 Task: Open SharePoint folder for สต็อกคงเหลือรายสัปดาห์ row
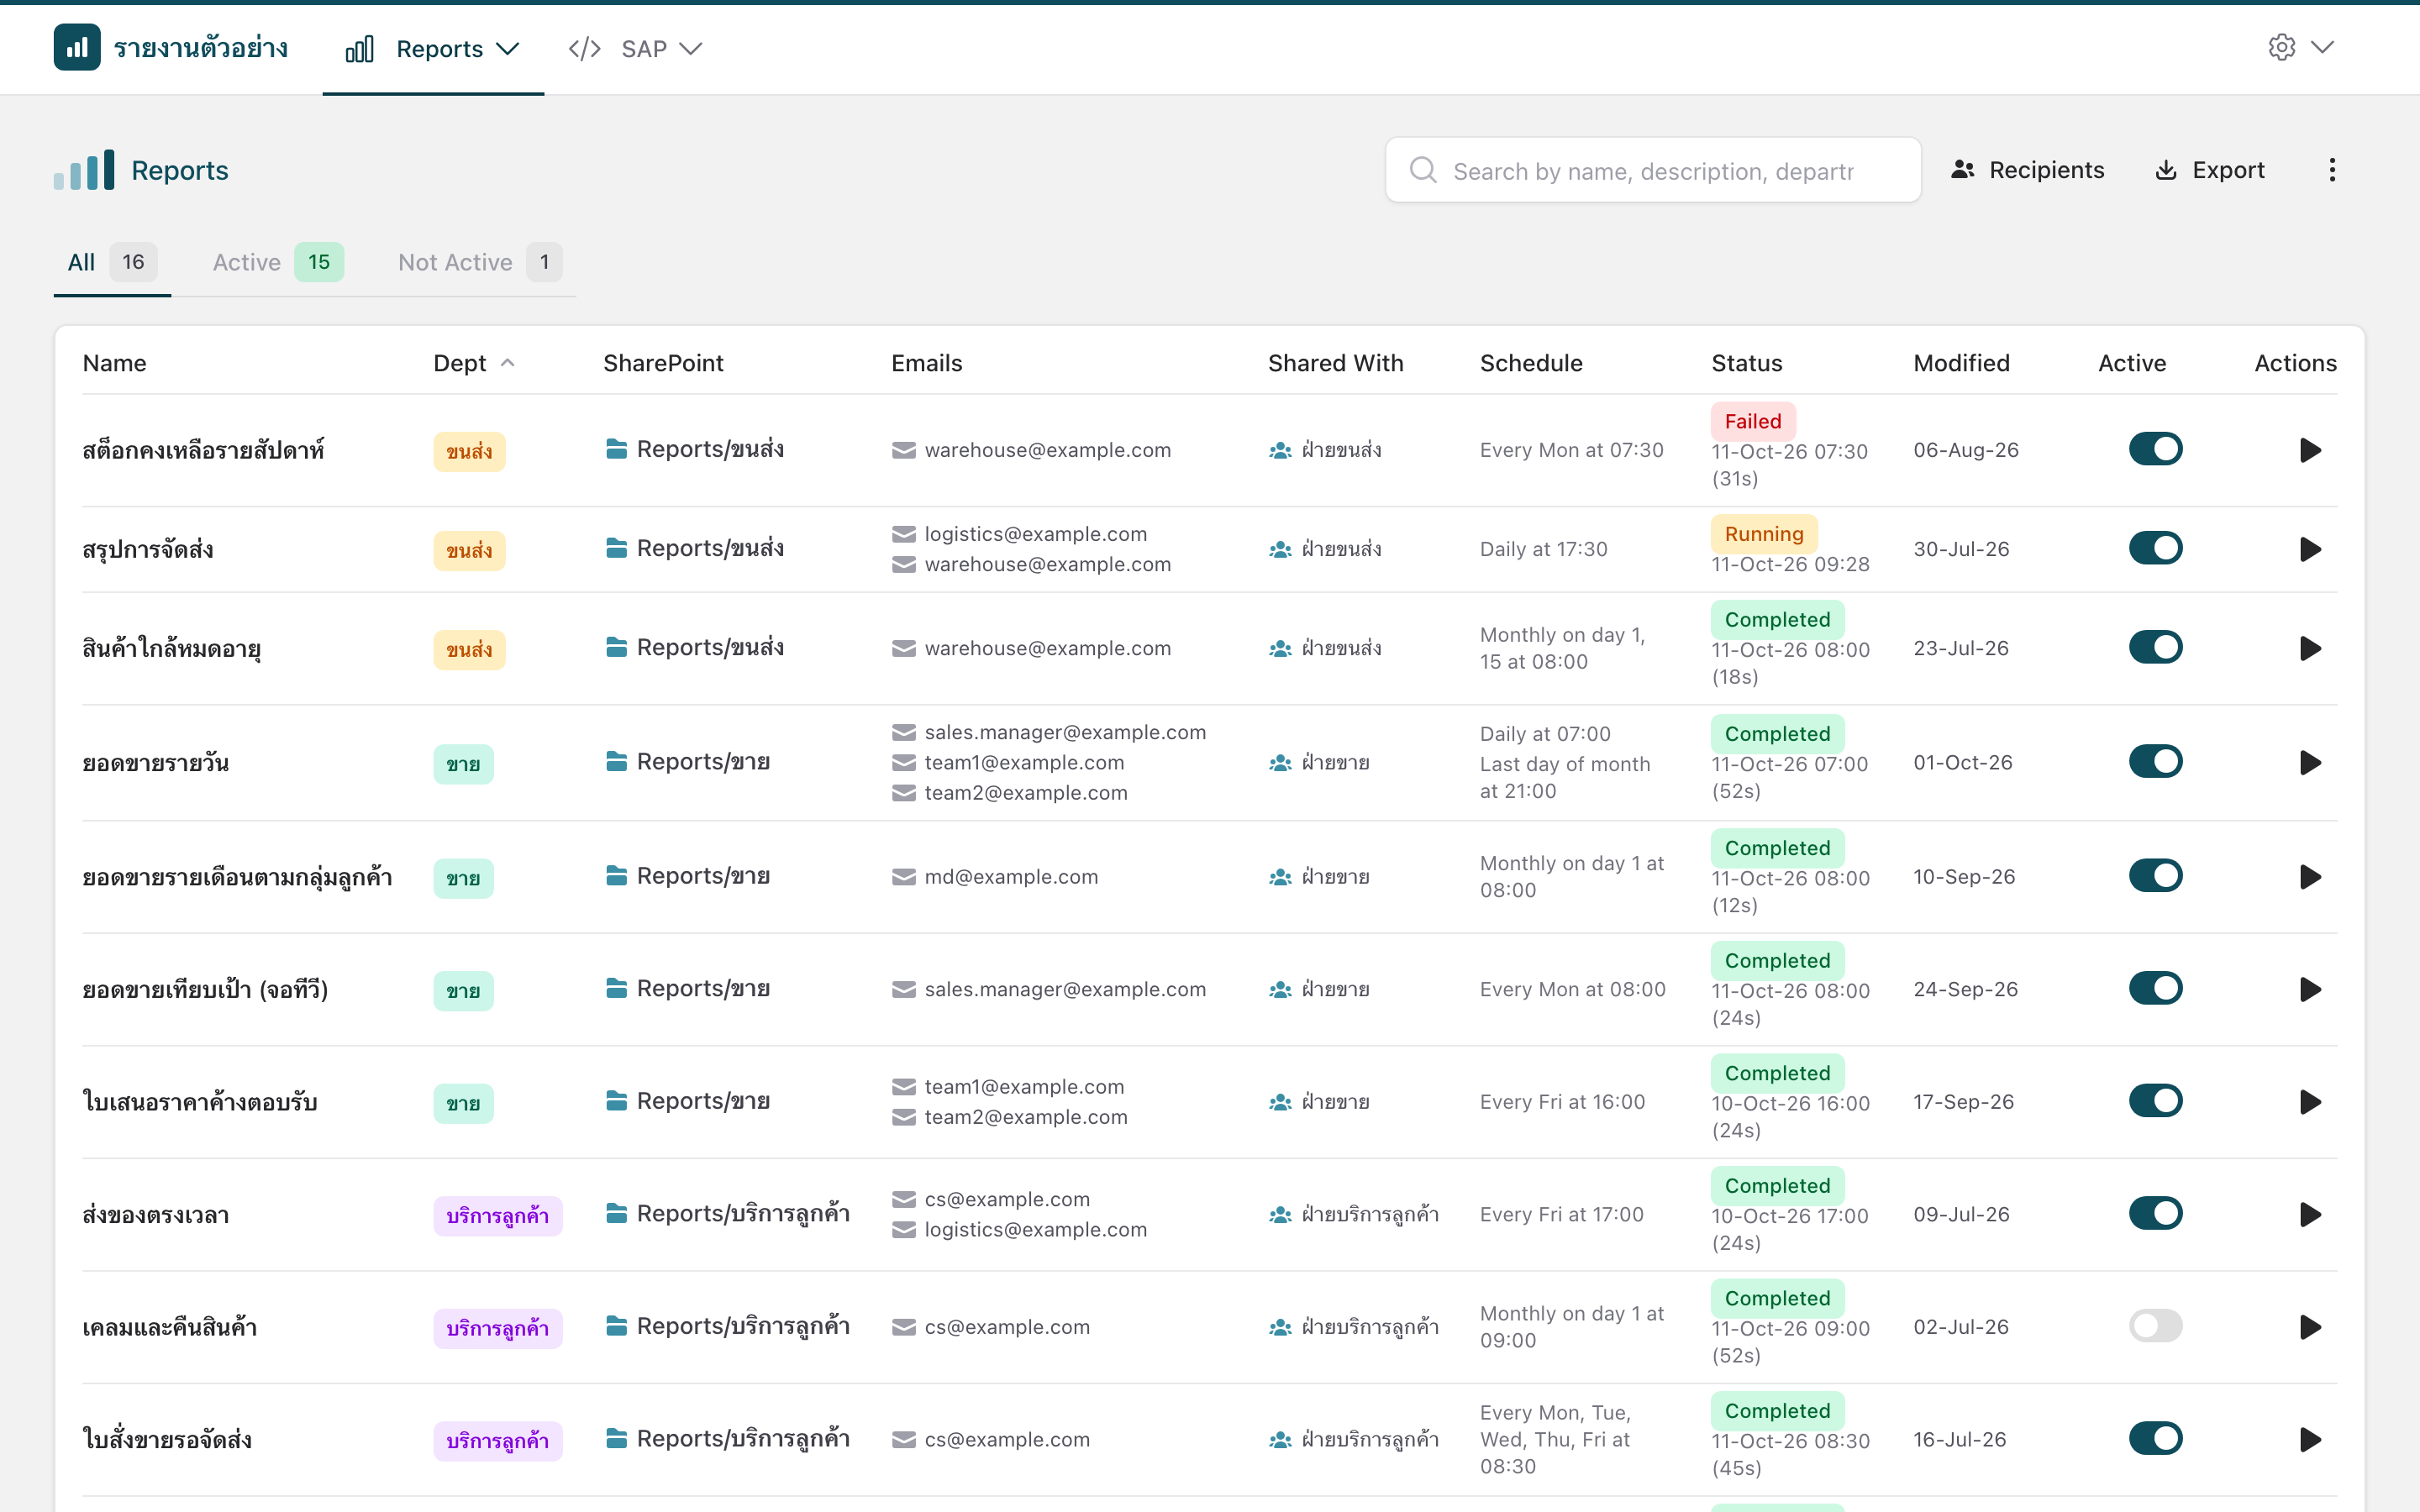click(x=694, y=450)
